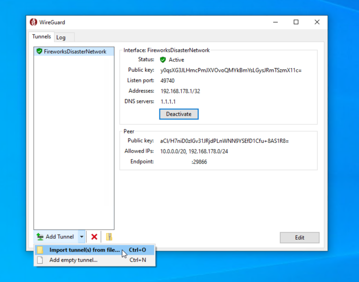
Task: Close the WireGuard window
Action: 317,22
